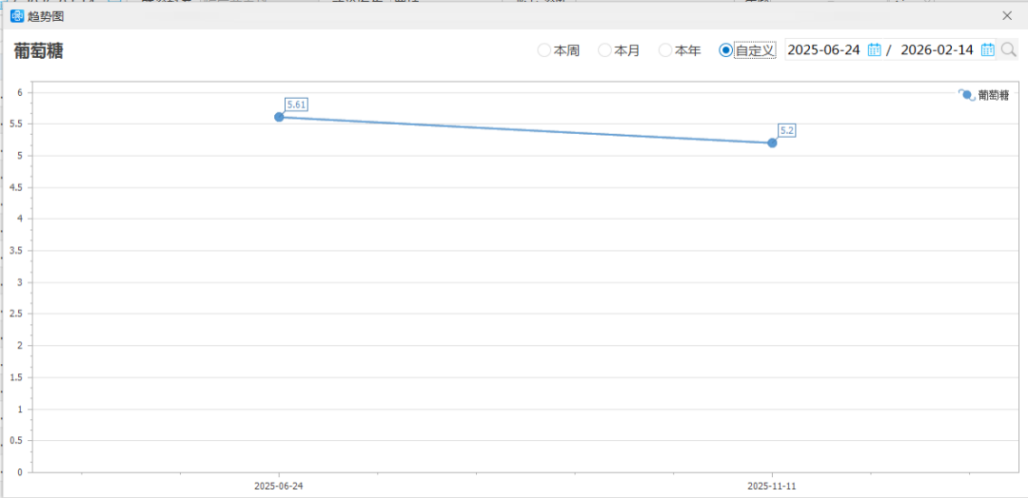Screen dimensions: 1028x498
Task: Click the magnifier search icon
Action: tap(1009, 50)
